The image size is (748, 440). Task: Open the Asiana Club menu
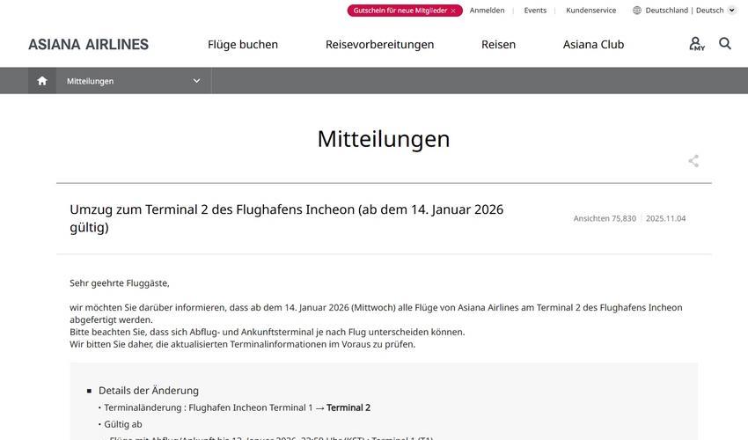click(593, 44)
